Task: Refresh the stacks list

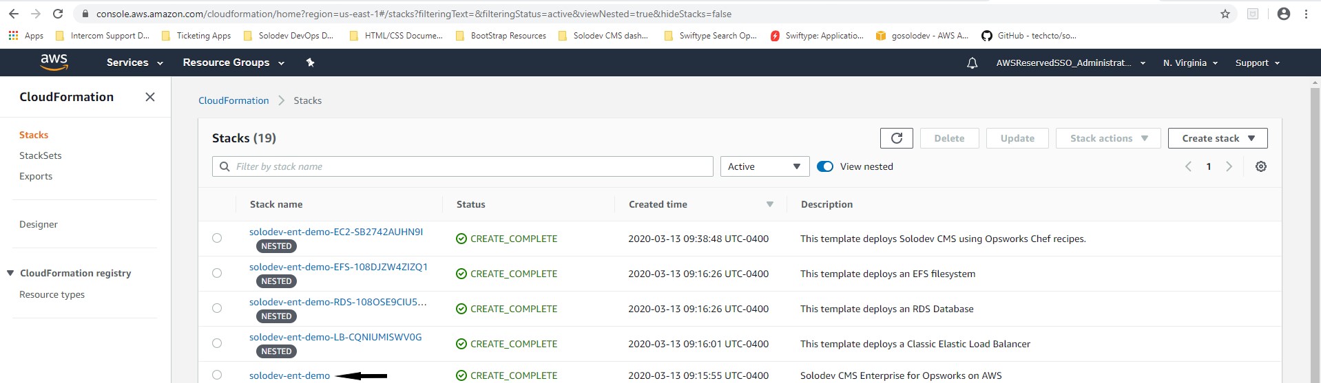Action: point(896,138)
